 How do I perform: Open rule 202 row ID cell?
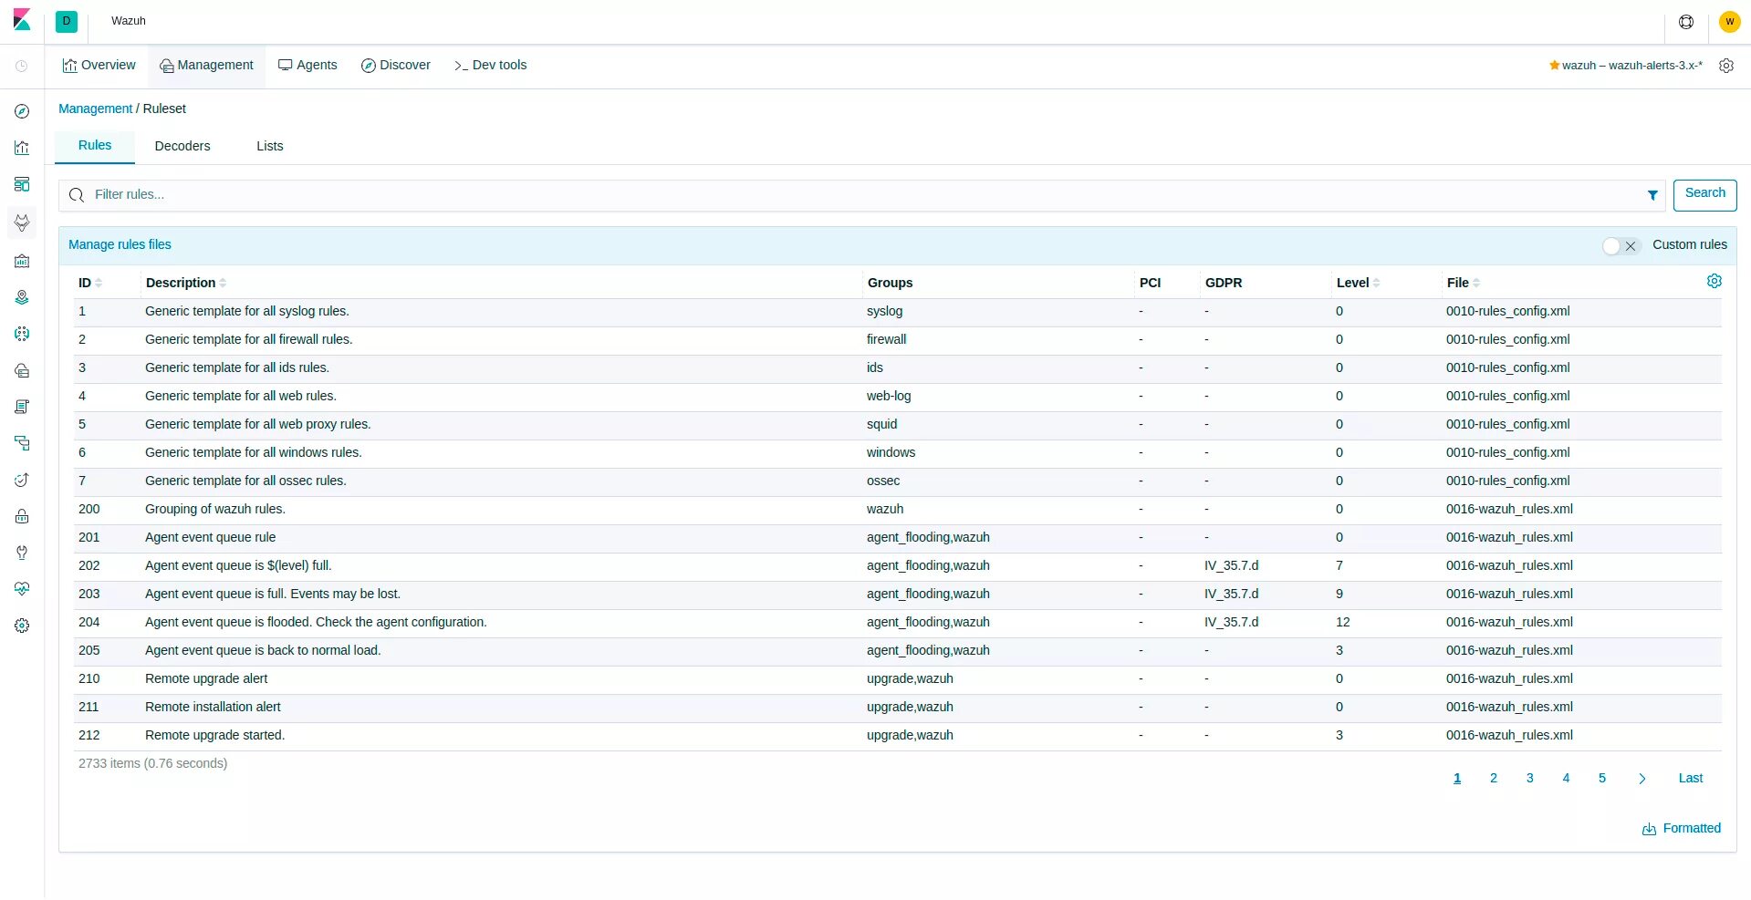tap(89, 566)
